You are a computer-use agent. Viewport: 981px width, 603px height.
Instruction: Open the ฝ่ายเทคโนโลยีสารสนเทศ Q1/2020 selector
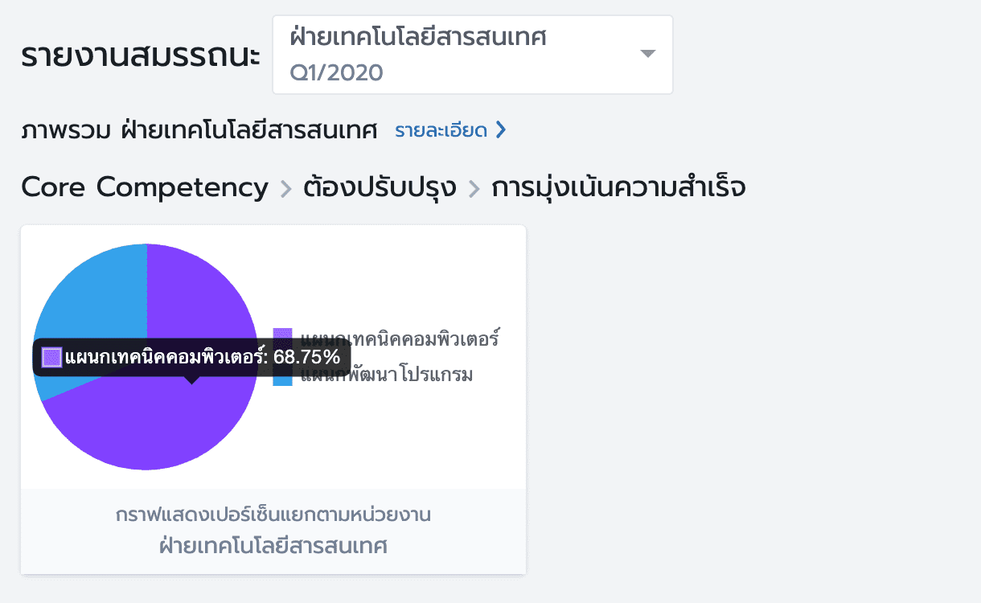pyautogui.click(x=473, y=55)
